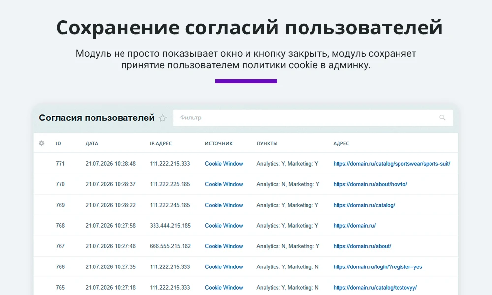Viewport: 492px width, 295px height.
Task: Click IP address 111.222.225.185
Action: (x=170, y=184)
